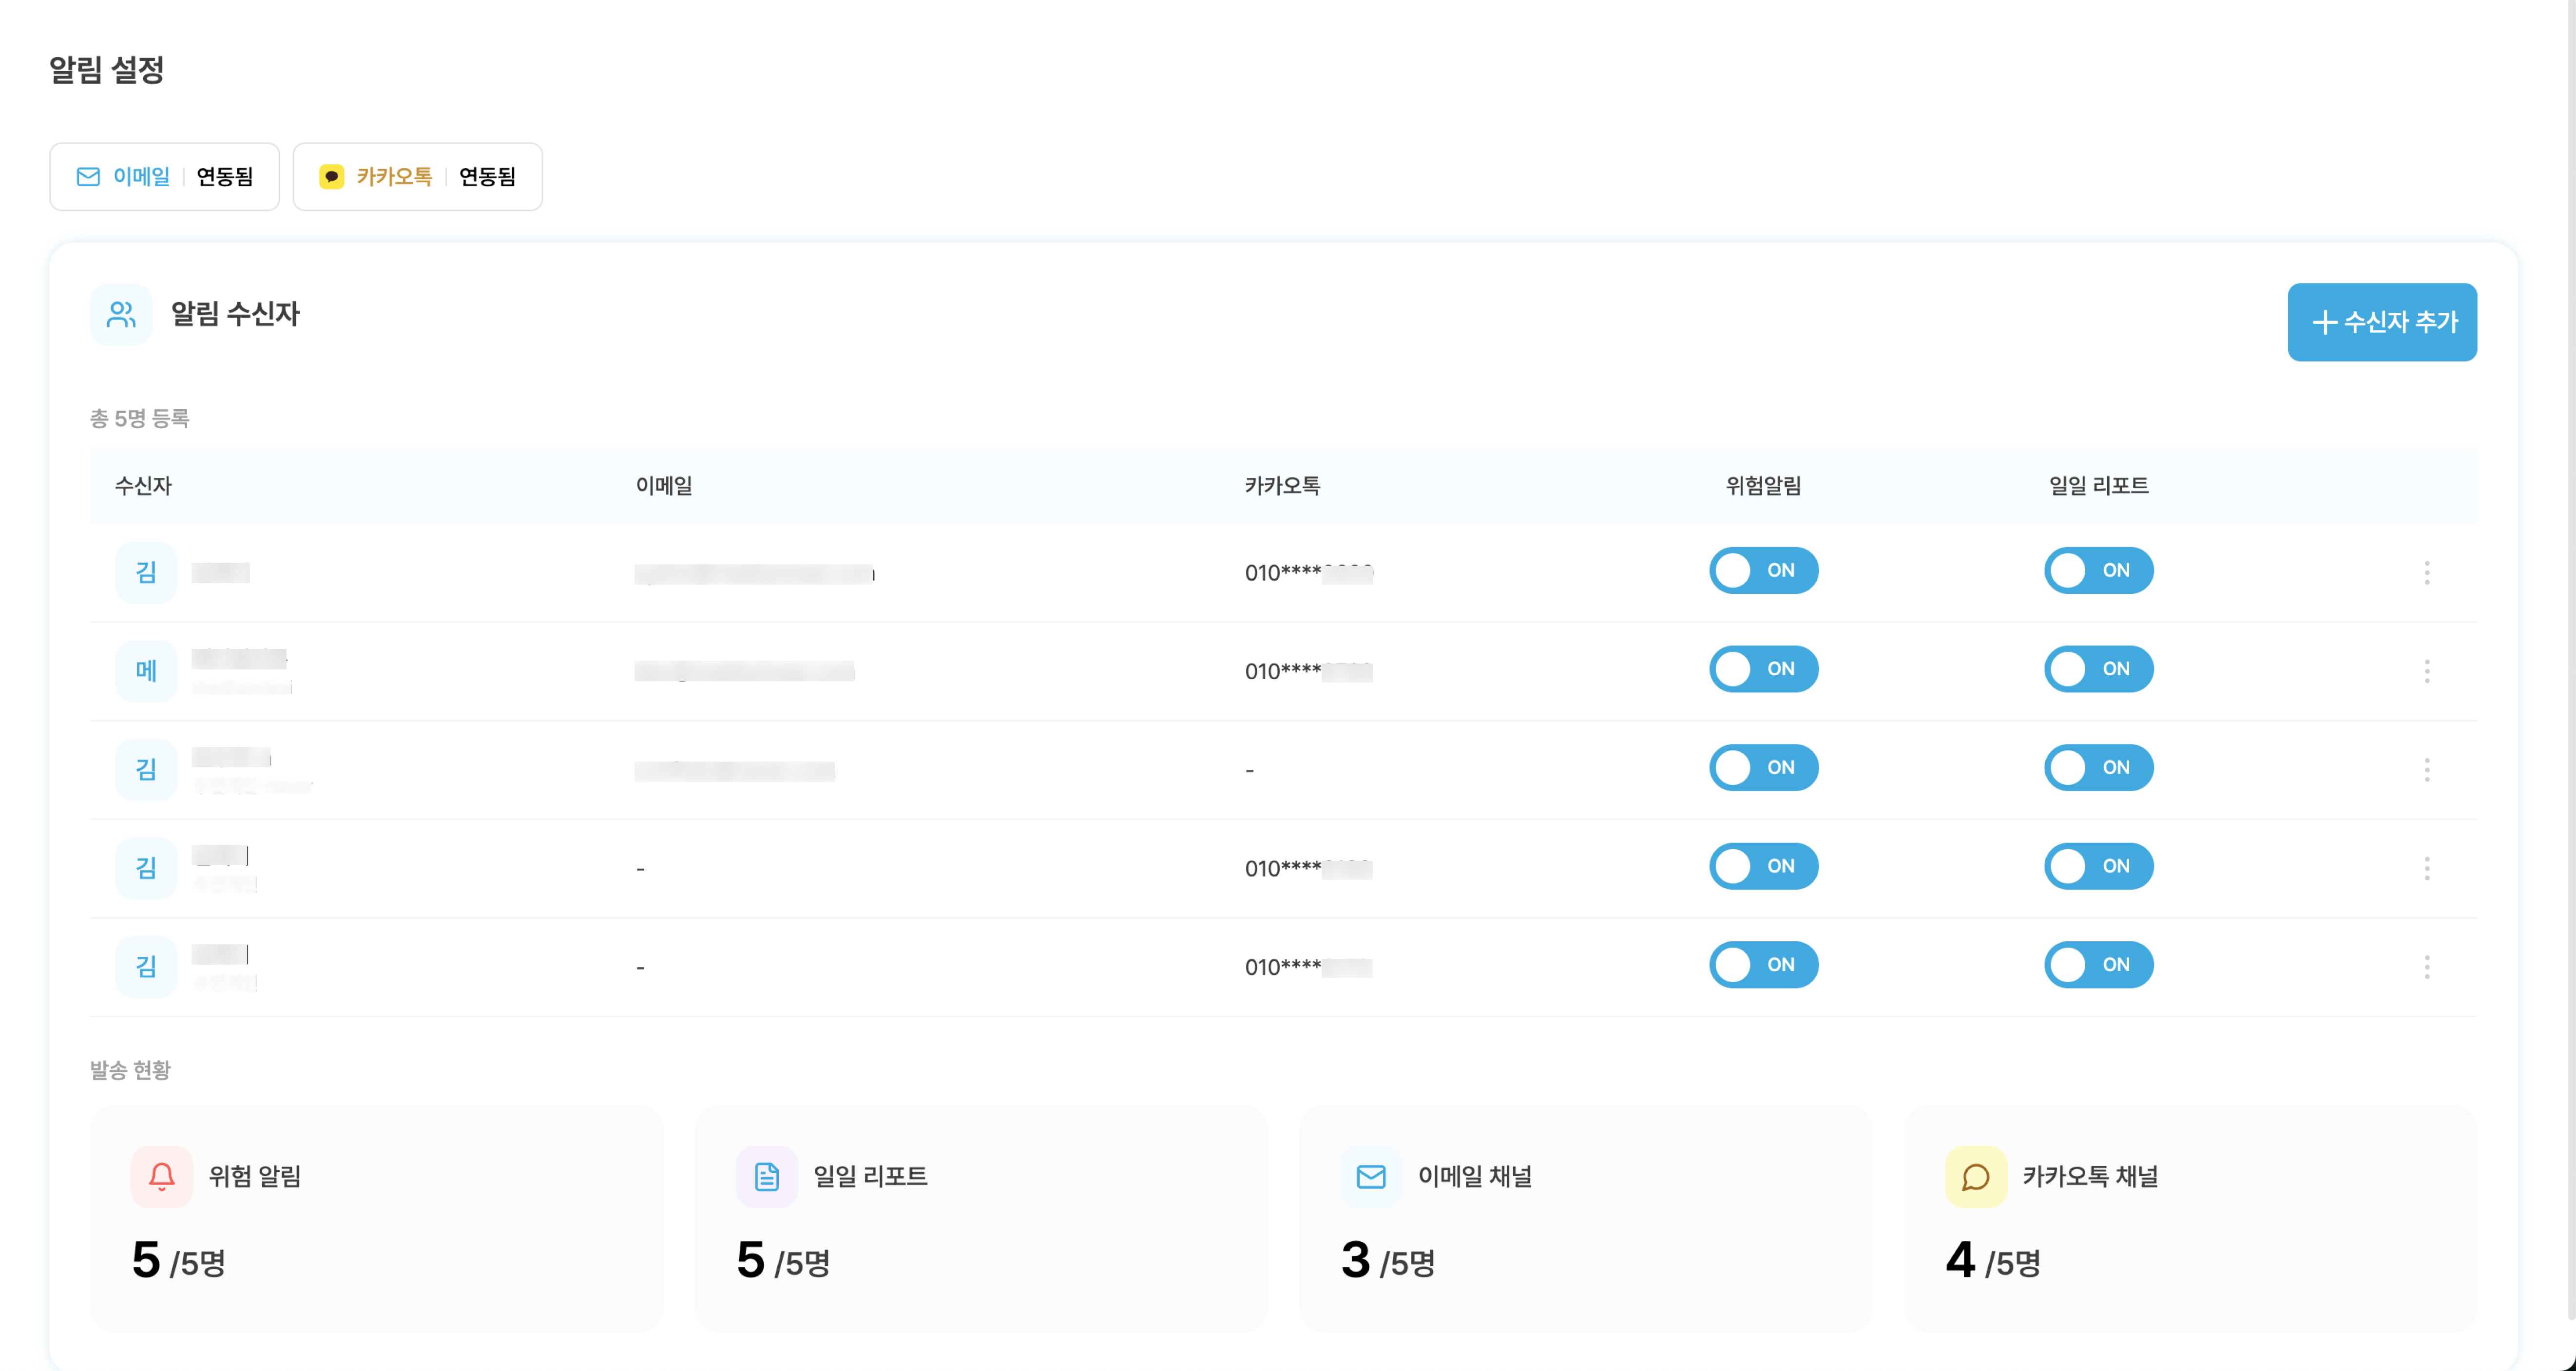
Task: Turn off 일일 리포트 toggle in first row
Action: (x=2098, y=570)
